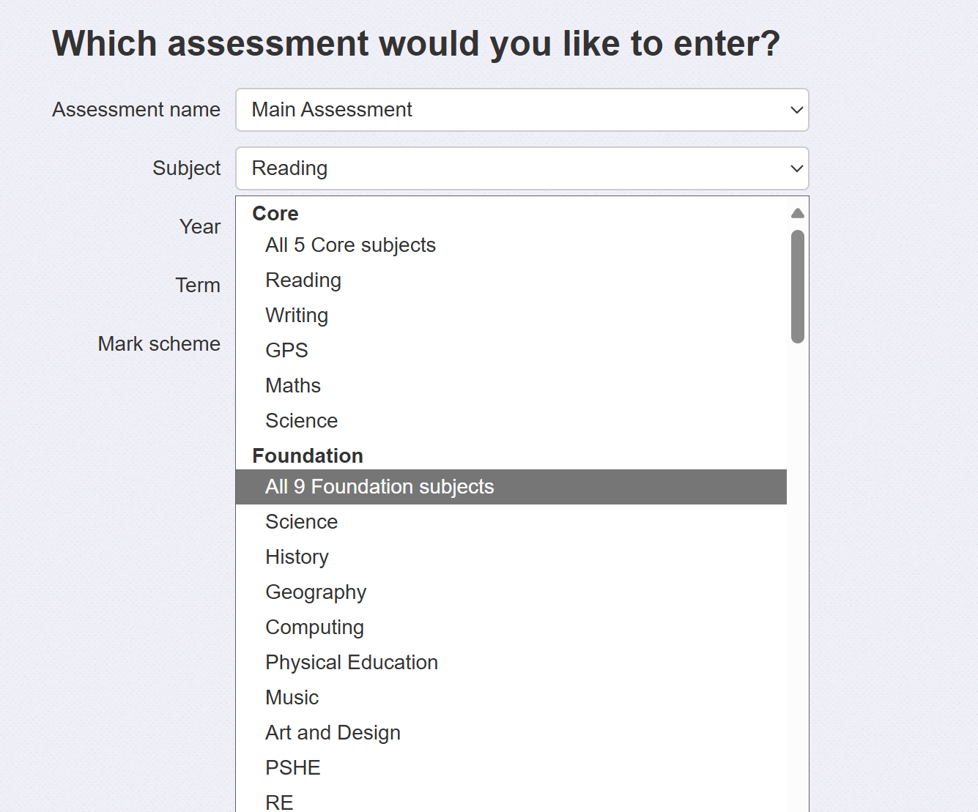Select Science under the Core group

pos(301,421)
